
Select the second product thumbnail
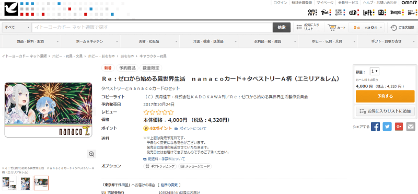25,183
